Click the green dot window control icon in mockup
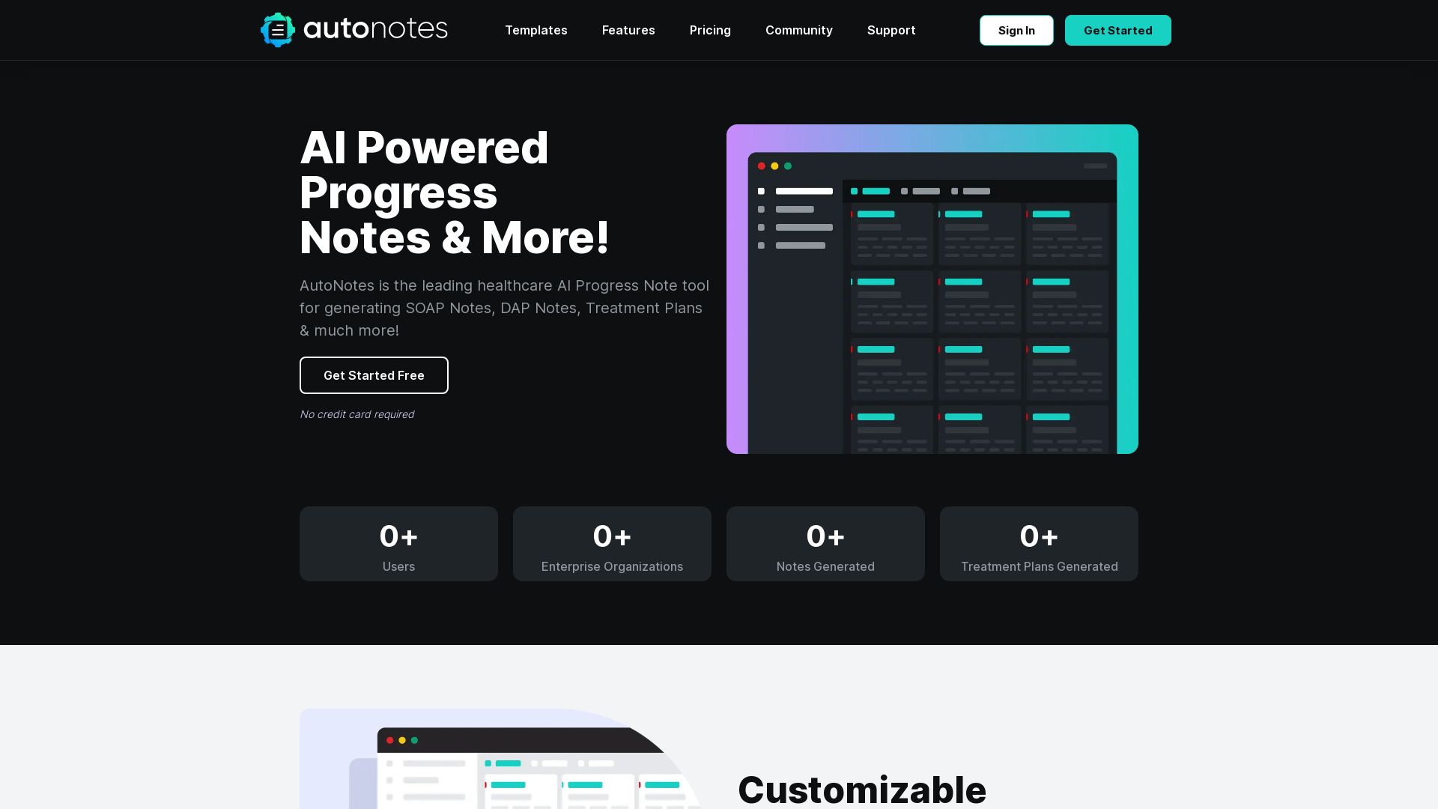 click(x=786, y=165)
